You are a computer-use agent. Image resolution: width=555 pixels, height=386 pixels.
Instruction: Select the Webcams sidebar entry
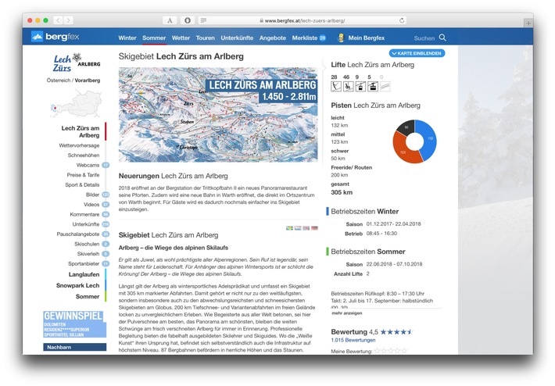click(88, 165)
